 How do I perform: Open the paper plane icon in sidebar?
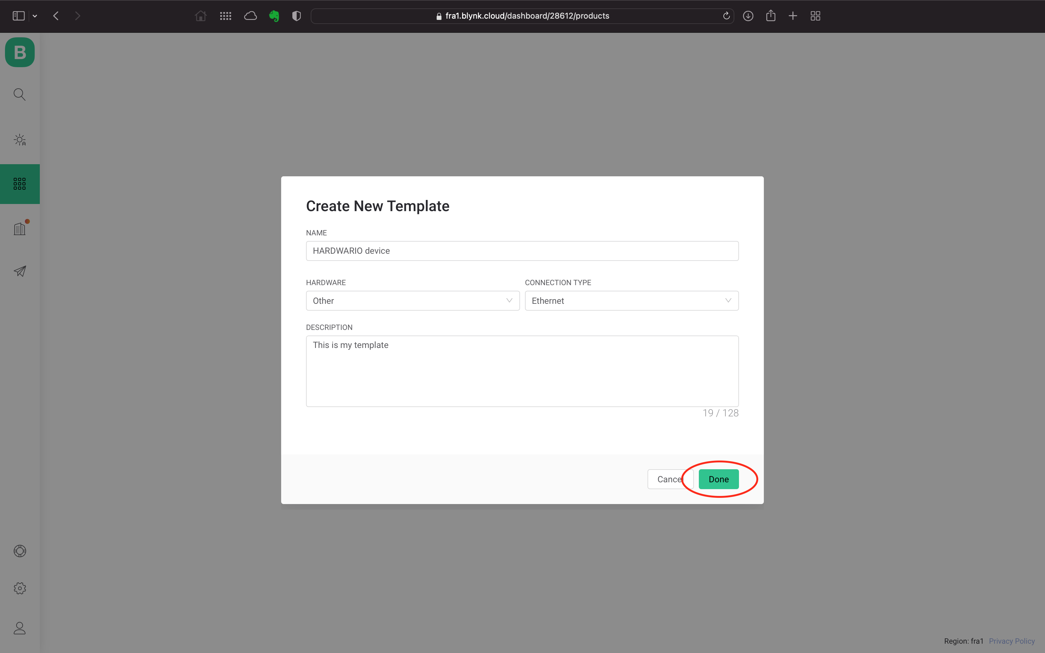pos(20,271)
